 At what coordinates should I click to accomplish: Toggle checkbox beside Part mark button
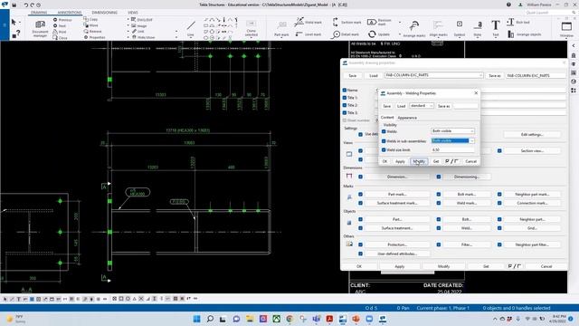[x=360, y=194]
